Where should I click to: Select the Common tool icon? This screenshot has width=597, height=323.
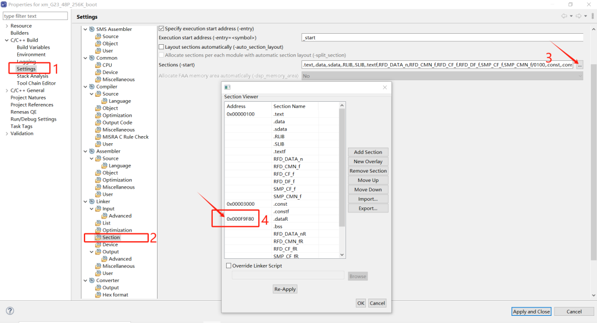[x=92, y=58]
